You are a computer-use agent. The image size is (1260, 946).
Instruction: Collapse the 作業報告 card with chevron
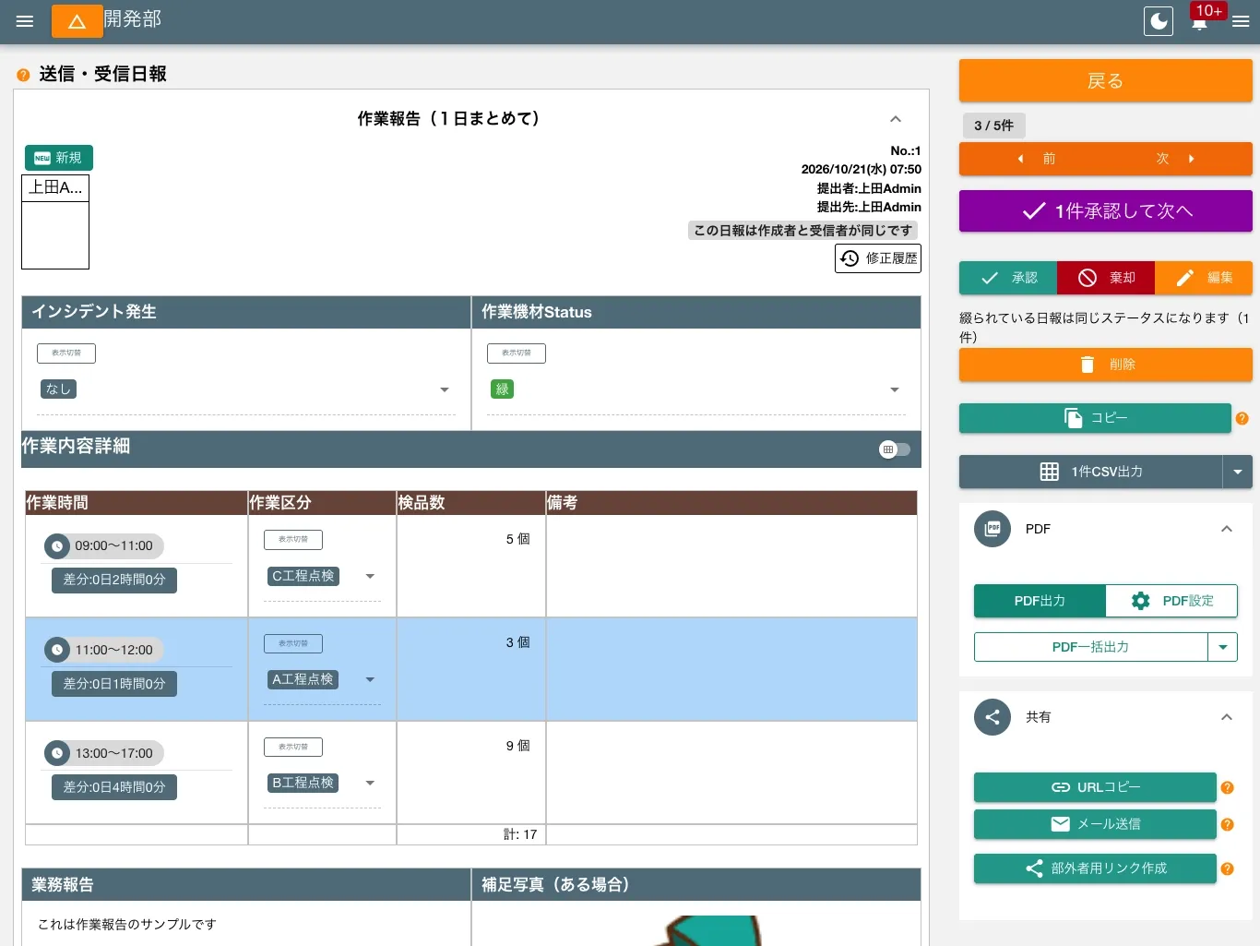click(x=895, y=119)
